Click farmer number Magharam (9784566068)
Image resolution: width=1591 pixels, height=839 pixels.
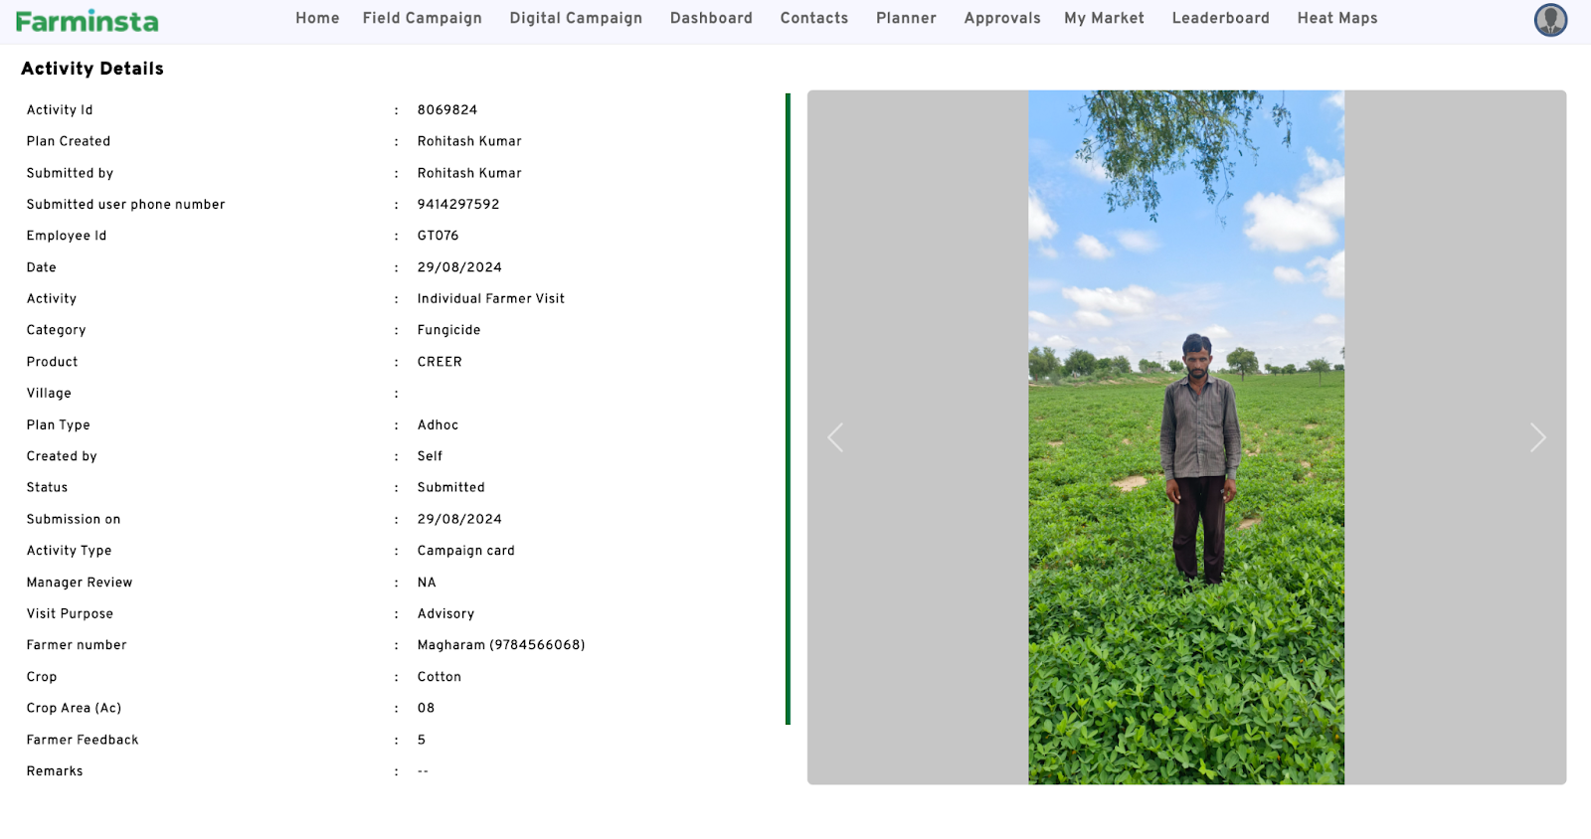tap(501, 645)
